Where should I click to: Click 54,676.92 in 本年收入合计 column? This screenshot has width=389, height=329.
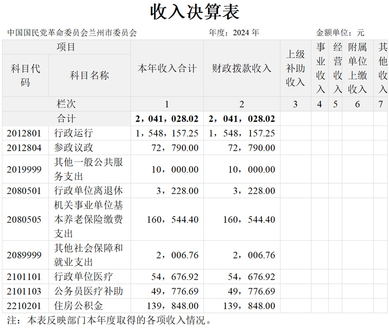(175, 277)
